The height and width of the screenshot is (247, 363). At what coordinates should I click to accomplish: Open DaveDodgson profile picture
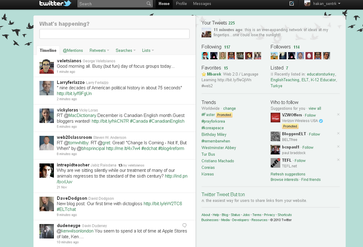click(47, 204)
